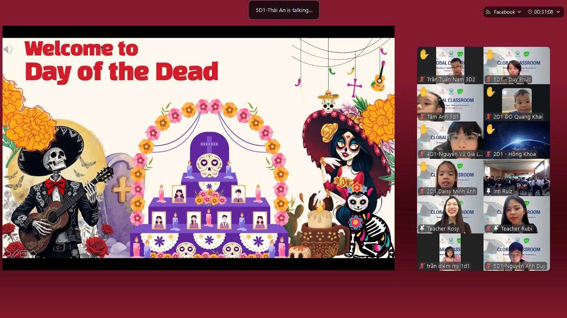Viewport: 567px width, 318px height.
Task: Click the speaker audio icon on the slide
Action: click(x=8, y=50)
